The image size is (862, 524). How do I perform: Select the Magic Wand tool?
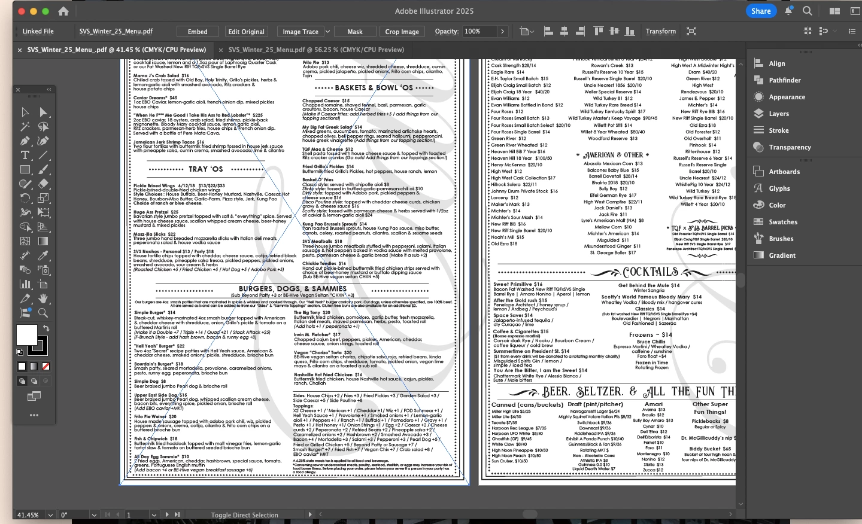(x=25, y=126)
